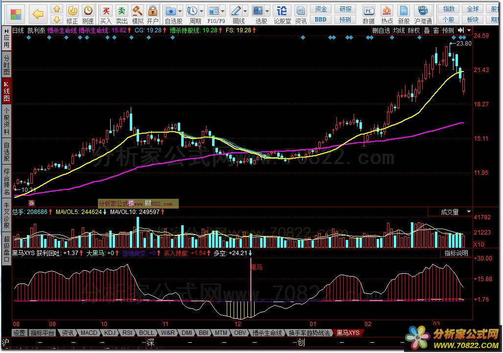Switch to the MACD indicator tab
The image size is (503, 353).
pyautogui.click(x=89, y=333)
